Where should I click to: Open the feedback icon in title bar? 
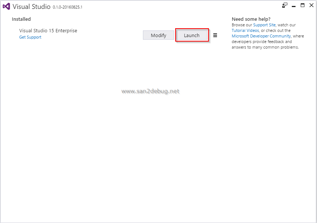[285, 6]
